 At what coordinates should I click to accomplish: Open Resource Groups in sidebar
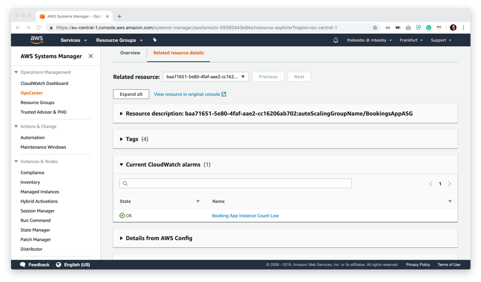[38, 102]
